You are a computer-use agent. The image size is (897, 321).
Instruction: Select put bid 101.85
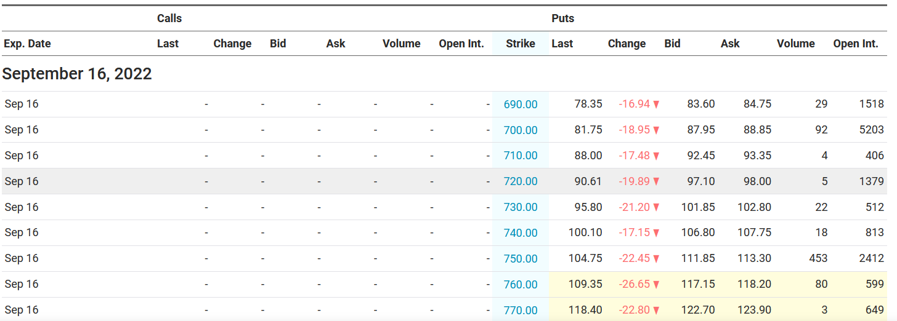pyautogui.click(x=698, y=207)
